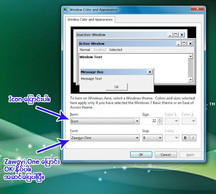
Task: Open the font Color dropdown
Action: (x=172, y=138)
